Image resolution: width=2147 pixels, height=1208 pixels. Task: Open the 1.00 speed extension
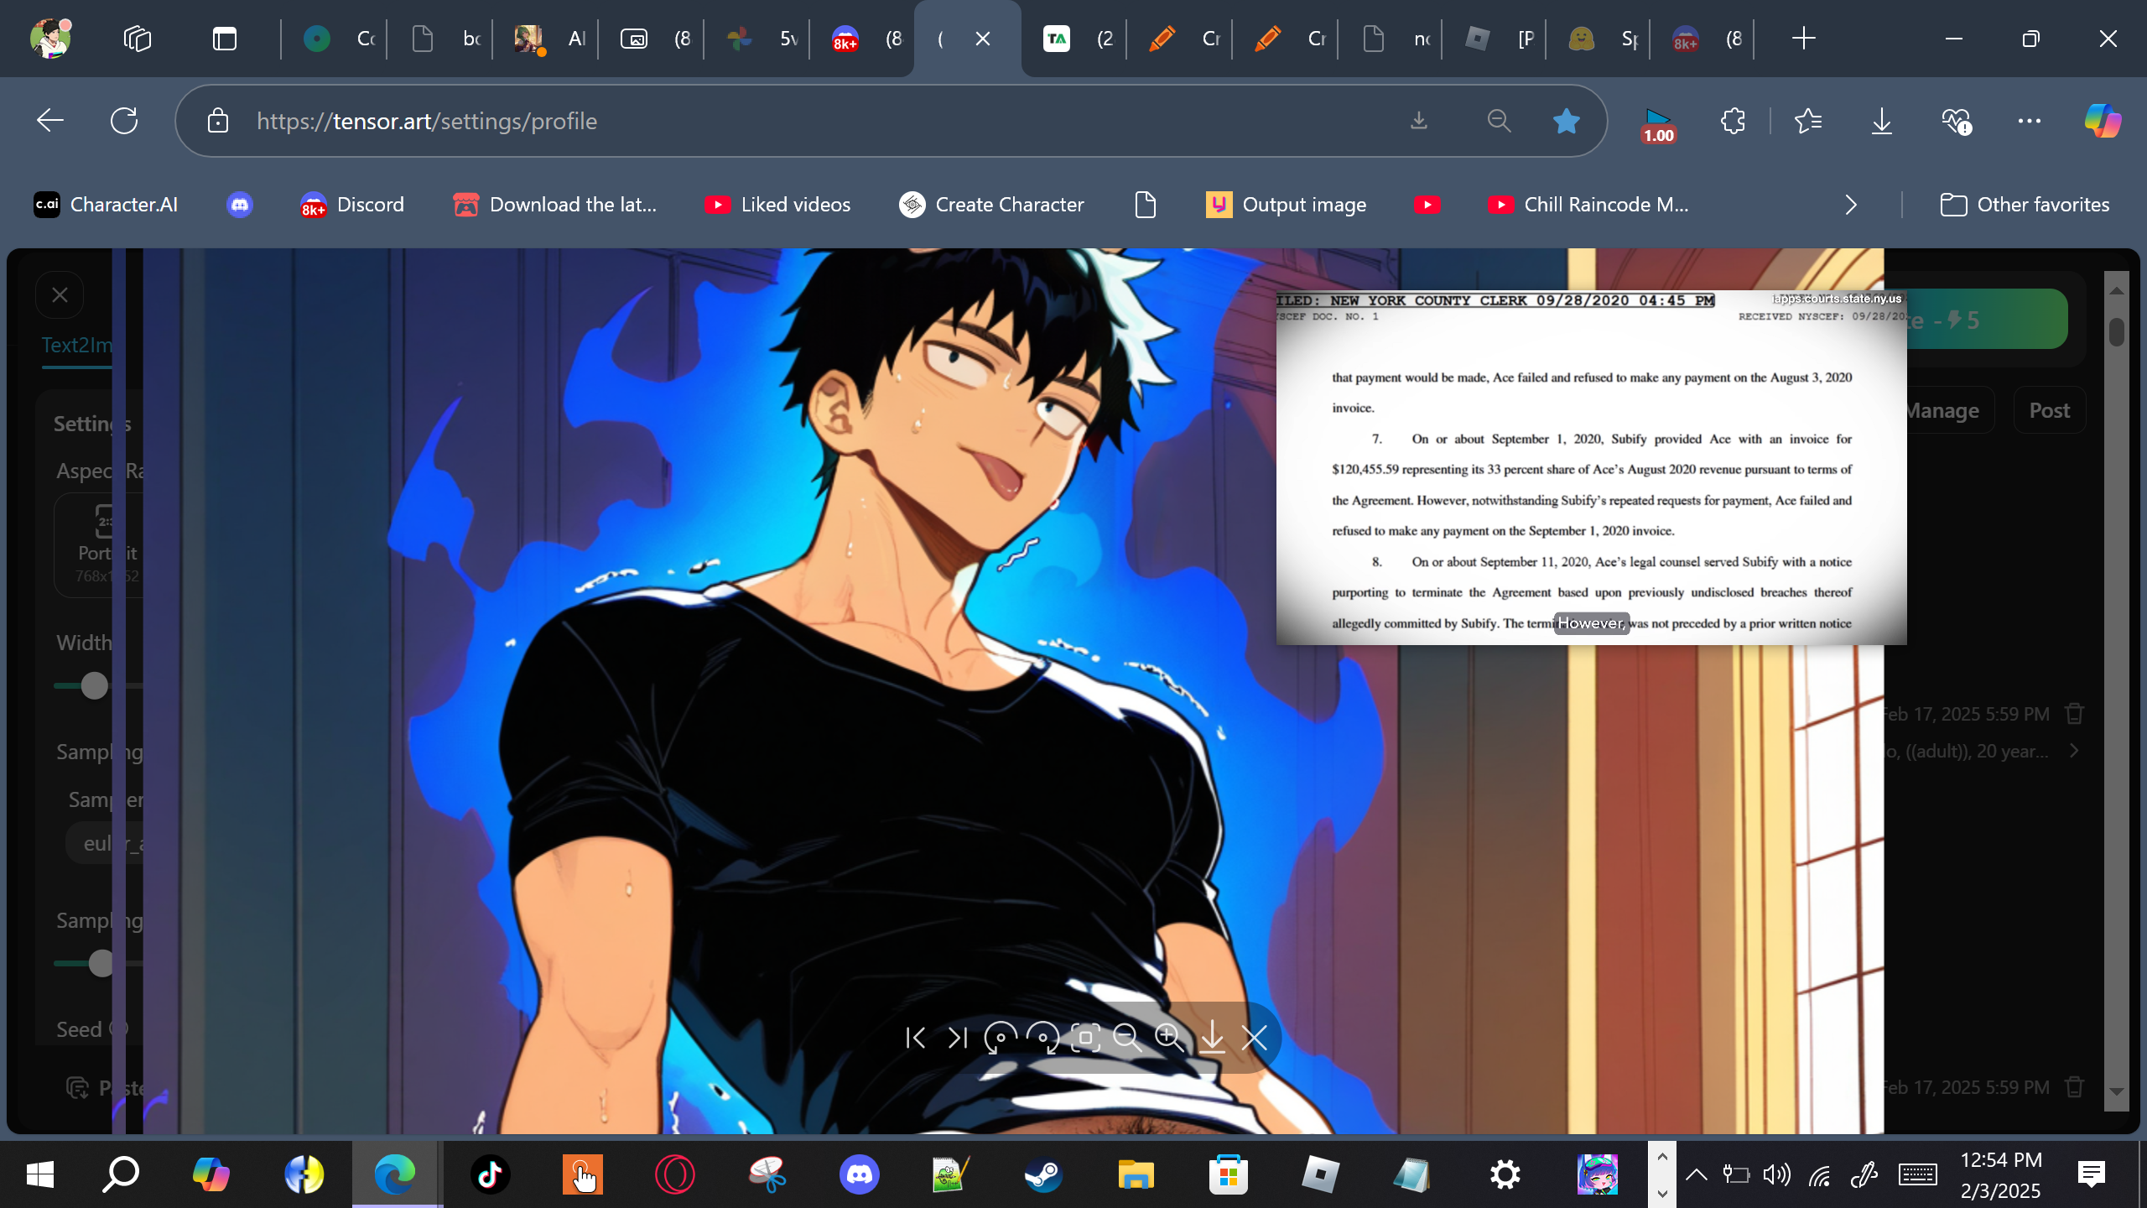click(1658, 124)
